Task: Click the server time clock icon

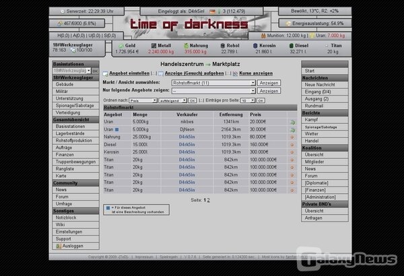Action: [x=63, y=11]
